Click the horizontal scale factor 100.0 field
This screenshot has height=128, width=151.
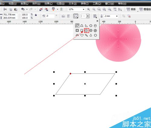point(25,15)
